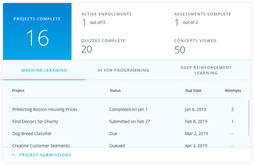The image size is (254, 165).
Task: Switch to the Machine Learning tab
Action: [x=44, y=70]
